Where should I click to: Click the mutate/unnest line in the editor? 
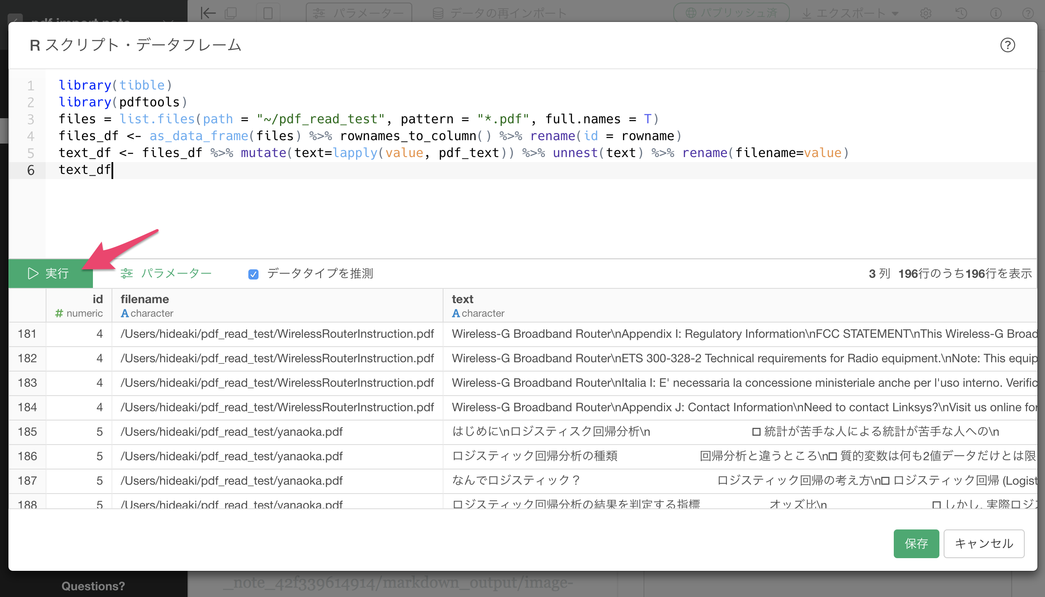[454, 153]
